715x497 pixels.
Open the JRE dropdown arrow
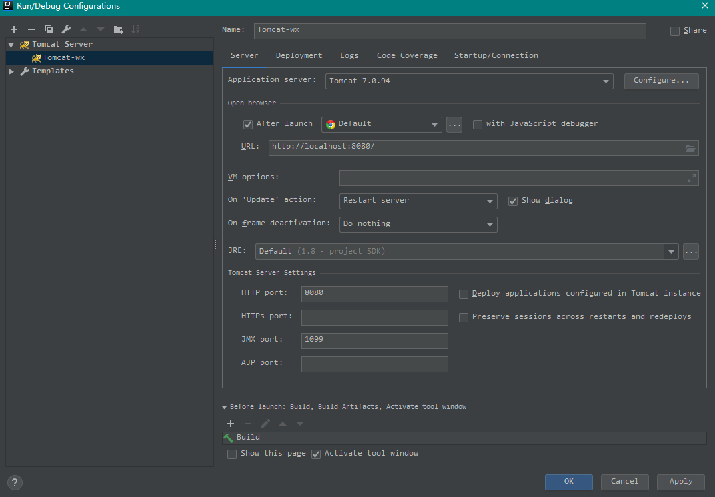pos(671,252)
